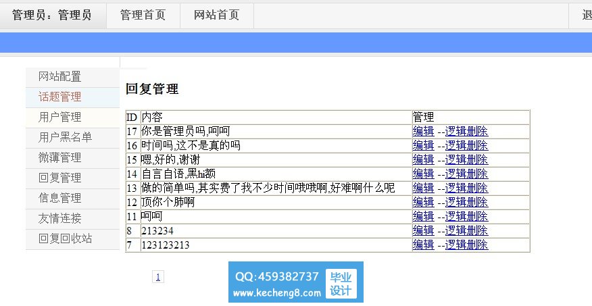Click 逻辑删除 in row ID 15
The width and height of the screenshot is (592, 306).
pyautogui.click(x=467, y=159)
